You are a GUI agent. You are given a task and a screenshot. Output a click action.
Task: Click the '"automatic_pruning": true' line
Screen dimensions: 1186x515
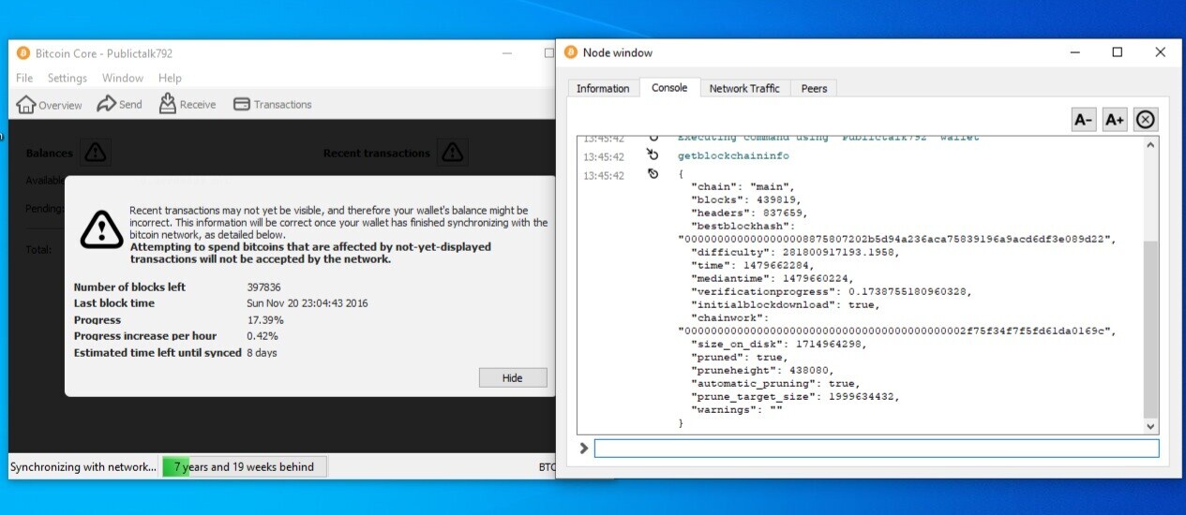point(775,383)
